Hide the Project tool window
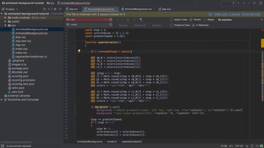264x148 pixels. (x=61, y=9)
